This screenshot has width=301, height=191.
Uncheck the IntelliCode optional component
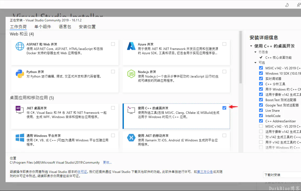coord(261,116)
